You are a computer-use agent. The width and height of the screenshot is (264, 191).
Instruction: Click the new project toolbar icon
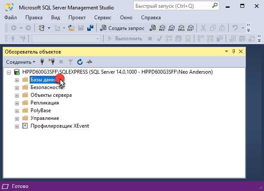click(x=41, y=28)
